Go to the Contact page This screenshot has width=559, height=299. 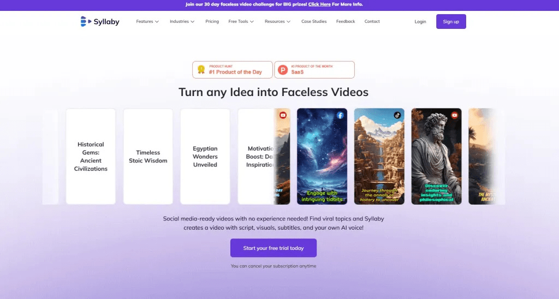click(x=372, y=21)
